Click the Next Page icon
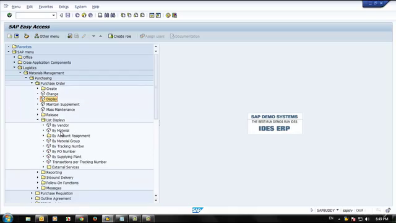This screenshot has height=223, width=396. (136, 15)
